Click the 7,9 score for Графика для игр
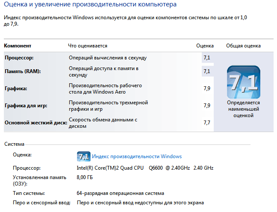The image size is (277, 212). point(207,106)
